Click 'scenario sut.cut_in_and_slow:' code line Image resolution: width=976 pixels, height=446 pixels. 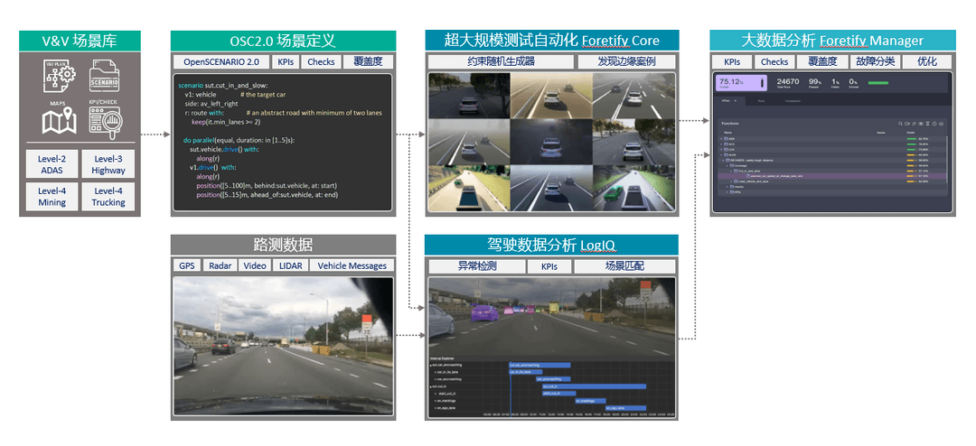click(222, 84)
